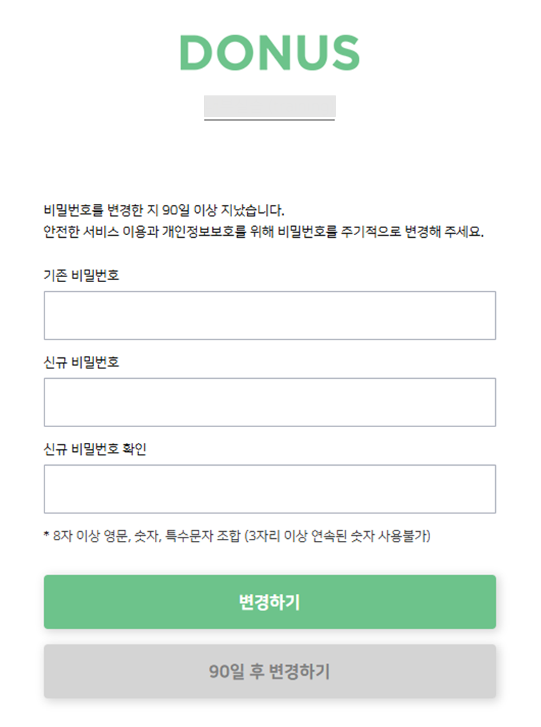
Task: Click the 기존 비밀번호 label text
Action: tap(82, 276)
